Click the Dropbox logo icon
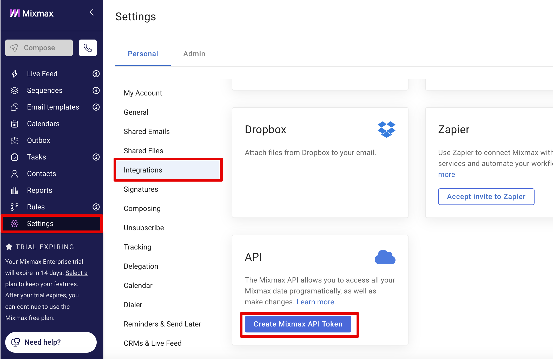 tap(386, 129)
